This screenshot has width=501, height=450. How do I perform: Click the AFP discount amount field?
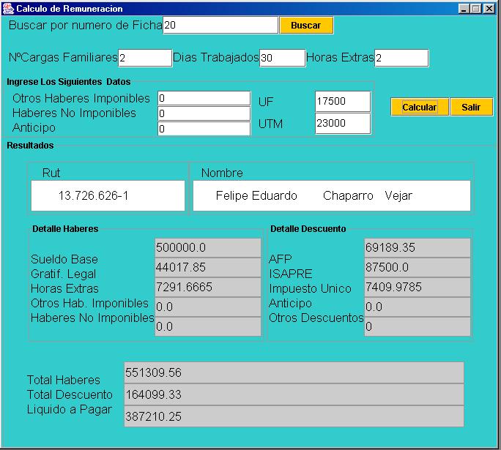pos(417,248)
